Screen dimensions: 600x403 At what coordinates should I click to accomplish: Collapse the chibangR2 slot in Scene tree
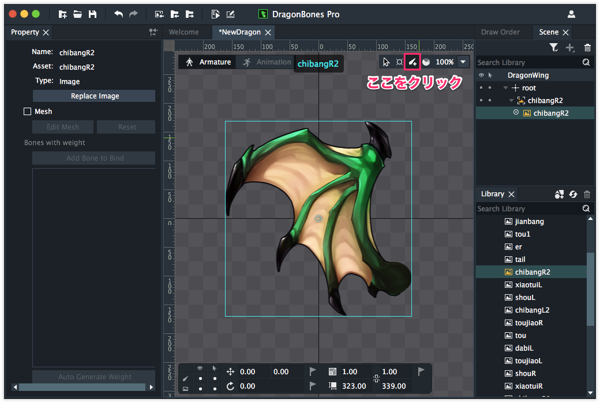pyautogui.click(x=511, y=101)
